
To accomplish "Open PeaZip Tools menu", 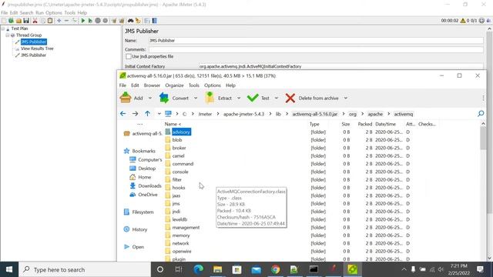I will click(x=193, y=85).
